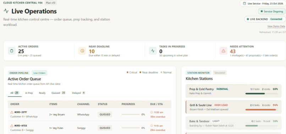Click Bake & Tandoor load bar
Image resolution: width=286 pixels, height=134 pixels.
tap(262, 125)
